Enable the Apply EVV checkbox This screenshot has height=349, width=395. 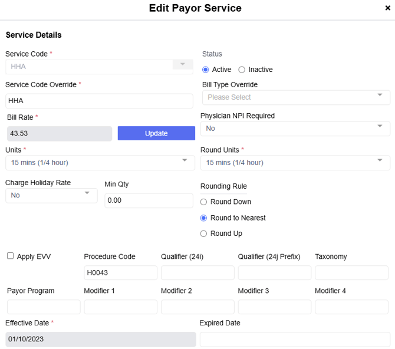pyautogui.click(x=11, y=256)
